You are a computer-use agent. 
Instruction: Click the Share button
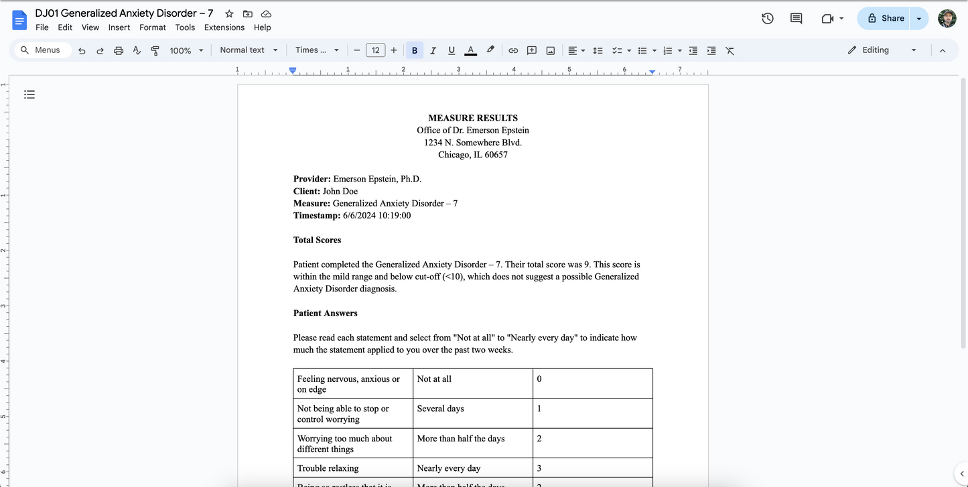point(885,19)
